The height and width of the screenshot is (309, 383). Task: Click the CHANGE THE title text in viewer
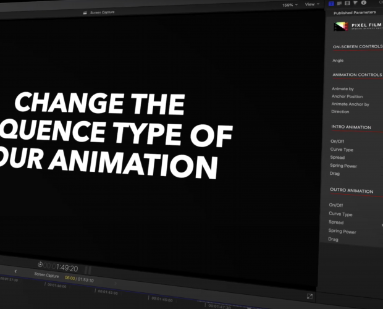pos(100,103)
